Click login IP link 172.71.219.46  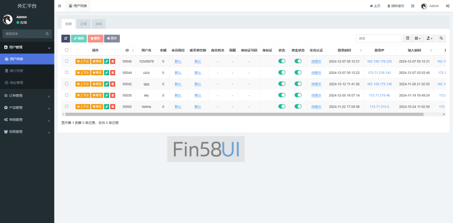(379, 95)
